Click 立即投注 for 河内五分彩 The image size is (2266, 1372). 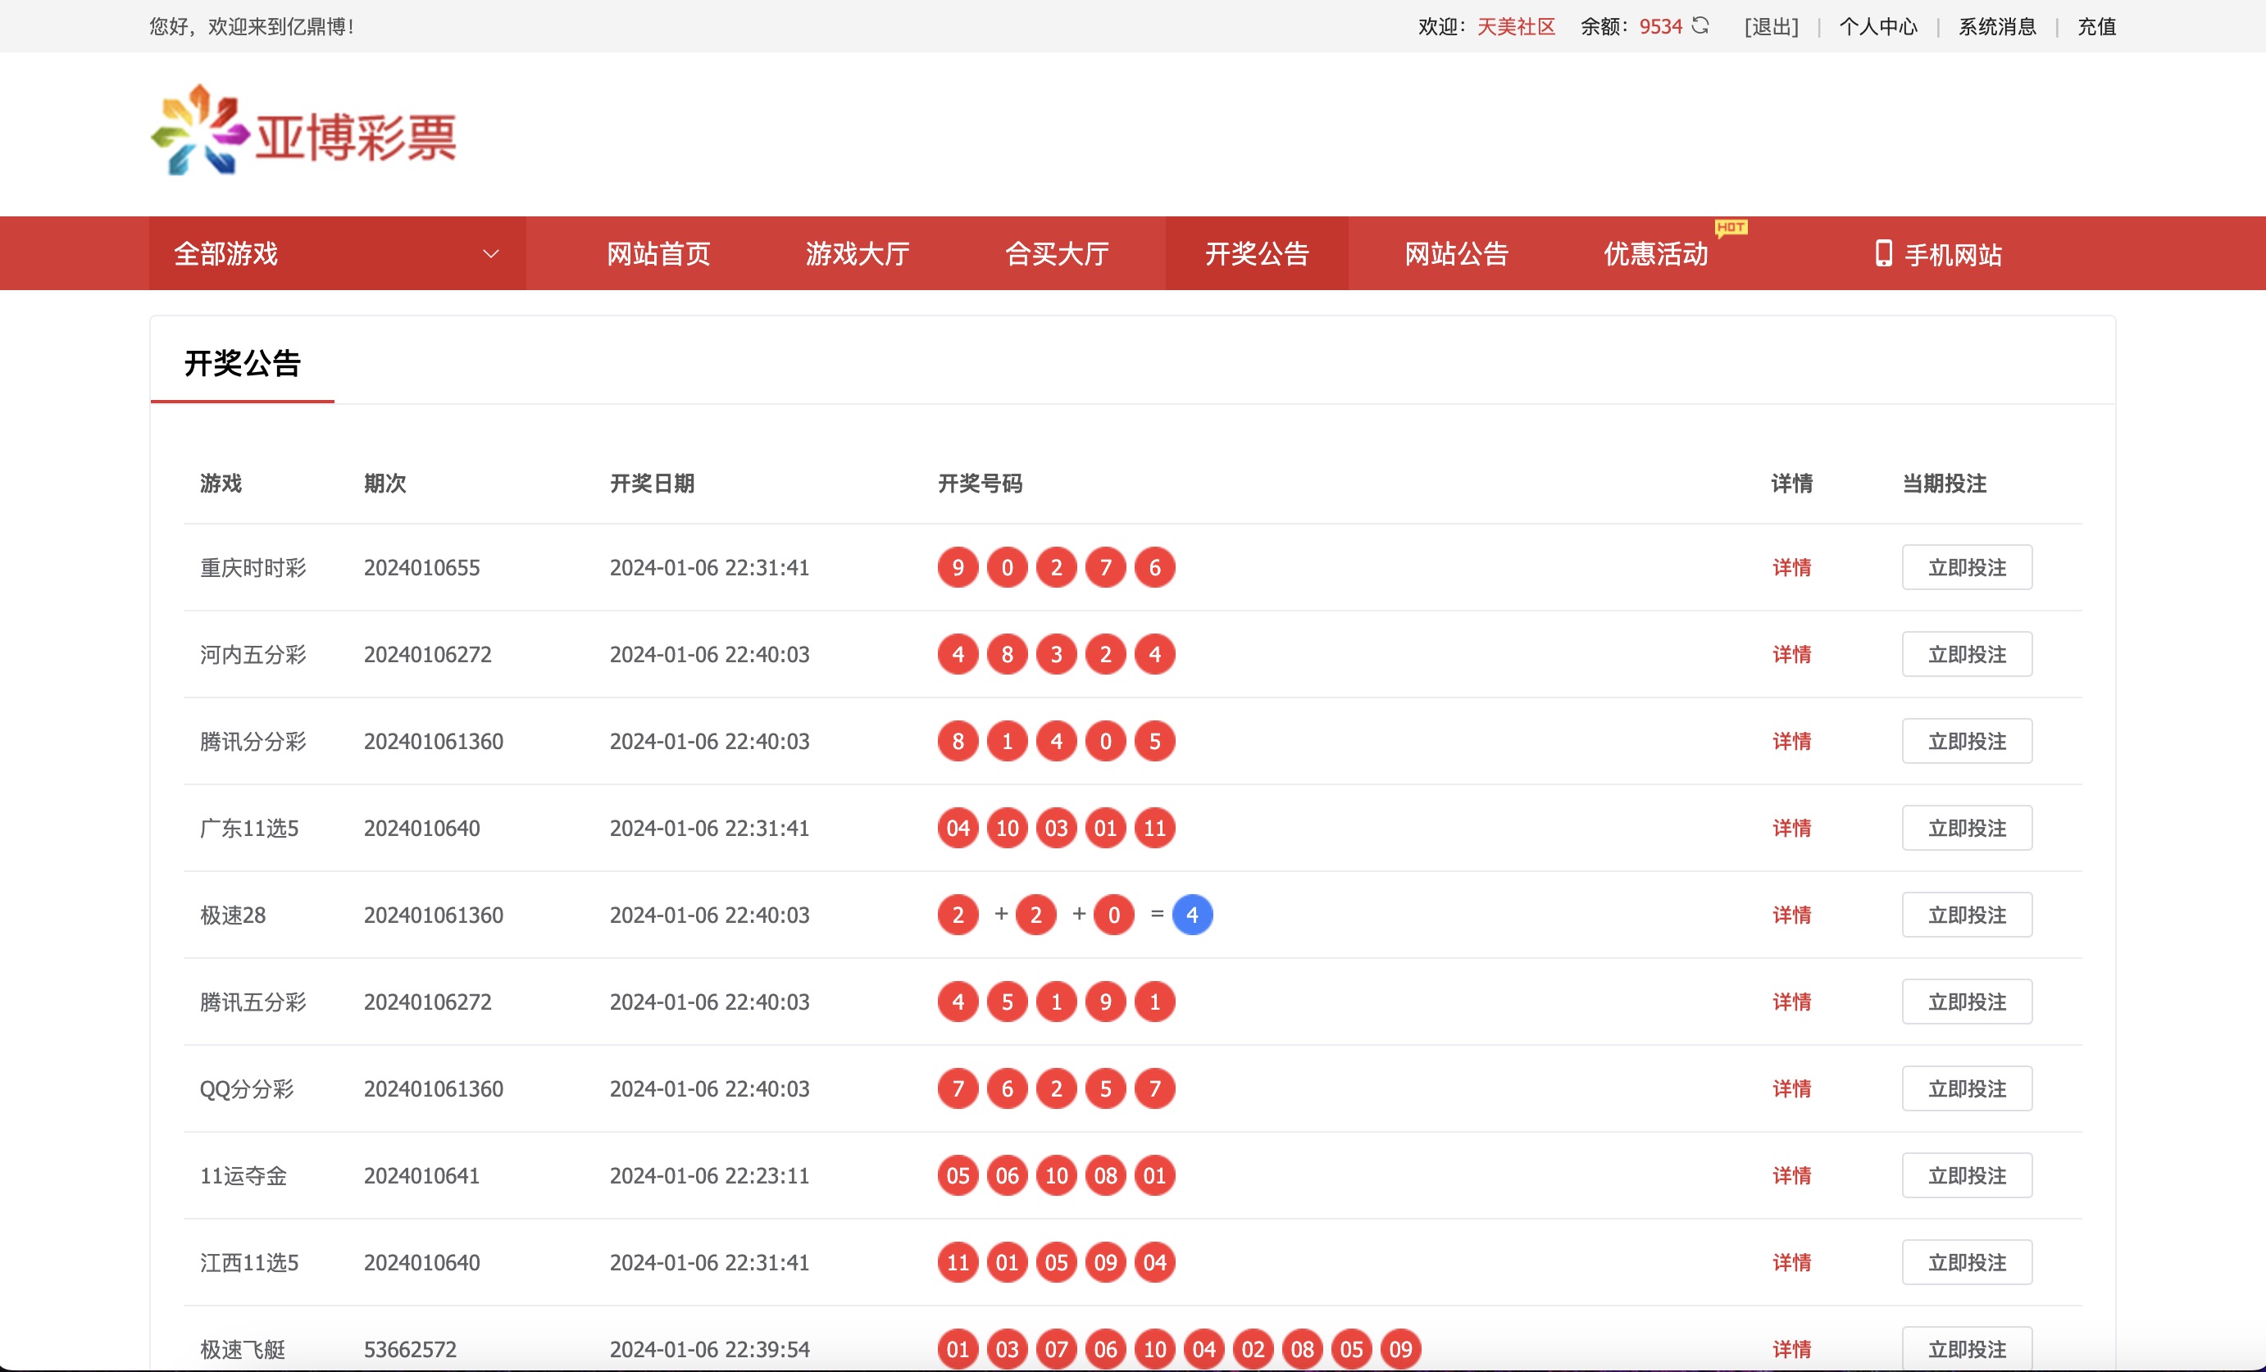point(1967,655)
